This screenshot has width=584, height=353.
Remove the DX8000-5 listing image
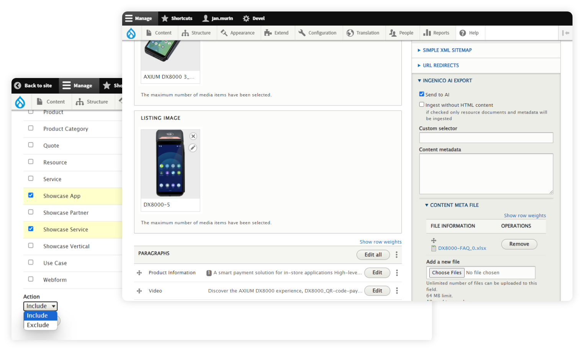[193, 136]
